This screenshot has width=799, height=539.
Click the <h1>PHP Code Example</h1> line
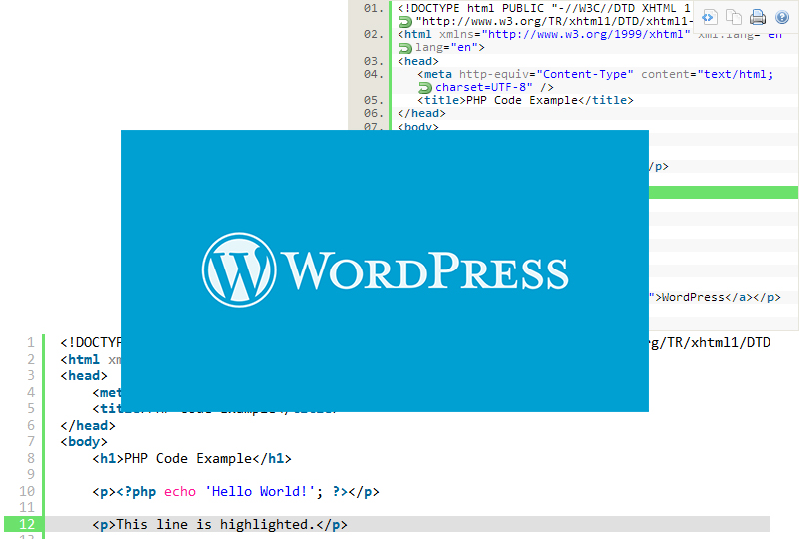[x=192, y=458]
